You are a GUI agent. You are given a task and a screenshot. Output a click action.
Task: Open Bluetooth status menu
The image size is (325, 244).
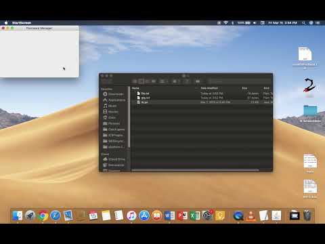click(232, 23)
